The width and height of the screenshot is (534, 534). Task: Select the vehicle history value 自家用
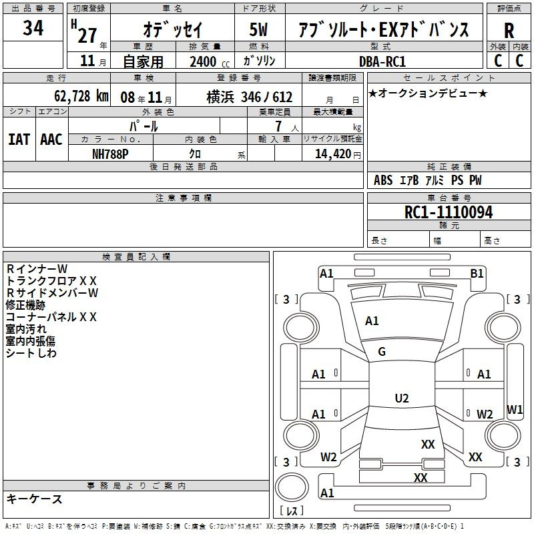tap(143, 61)
